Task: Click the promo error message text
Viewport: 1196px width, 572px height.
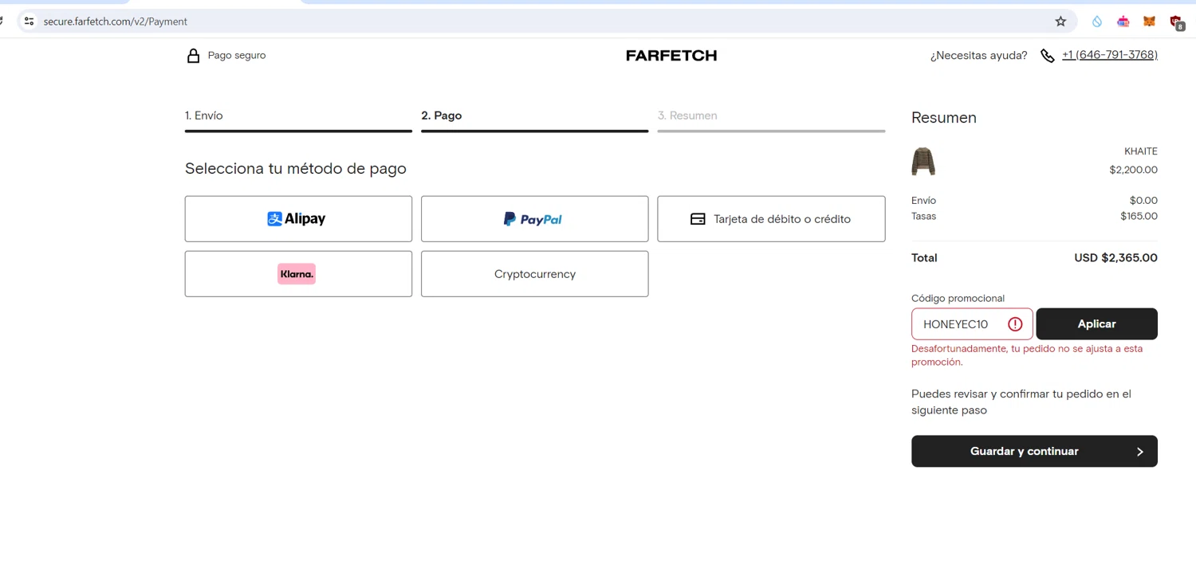Action: click(x=1027, y=355)
